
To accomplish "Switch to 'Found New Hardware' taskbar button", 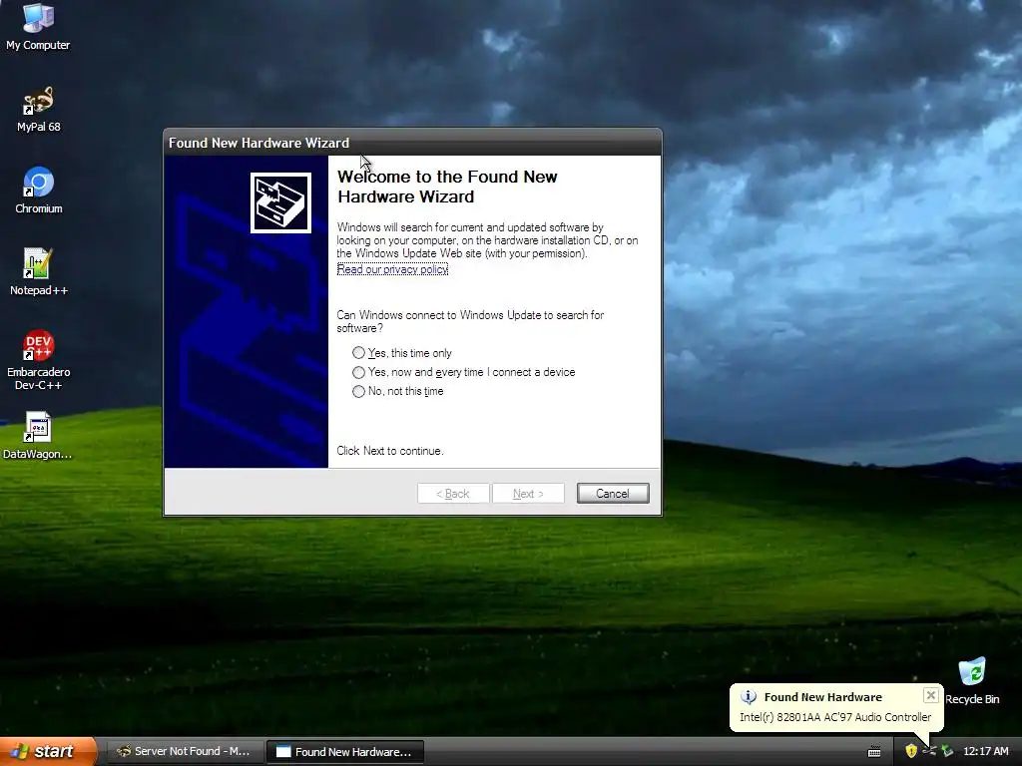I will (x=345, y=752).
